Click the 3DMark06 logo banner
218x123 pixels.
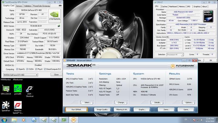[x=81, y=66]
